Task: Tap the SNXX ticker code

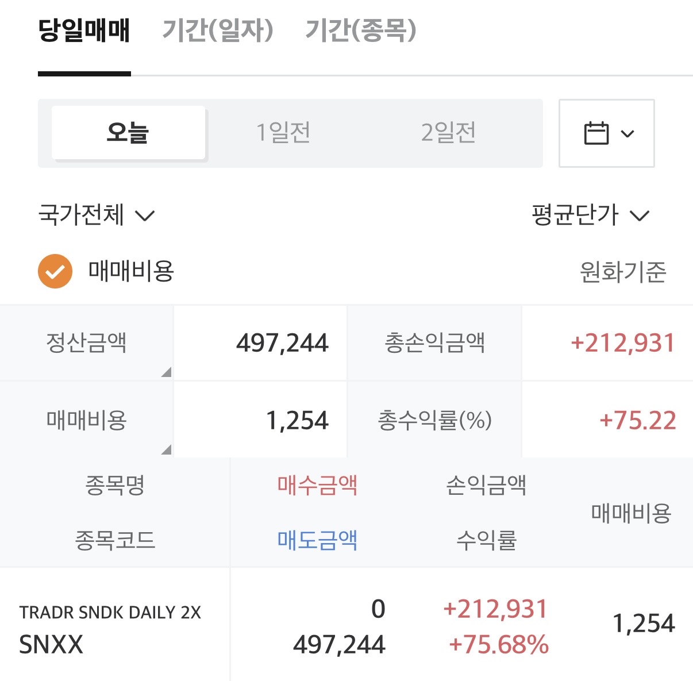Action: click(x=51, y=645)
